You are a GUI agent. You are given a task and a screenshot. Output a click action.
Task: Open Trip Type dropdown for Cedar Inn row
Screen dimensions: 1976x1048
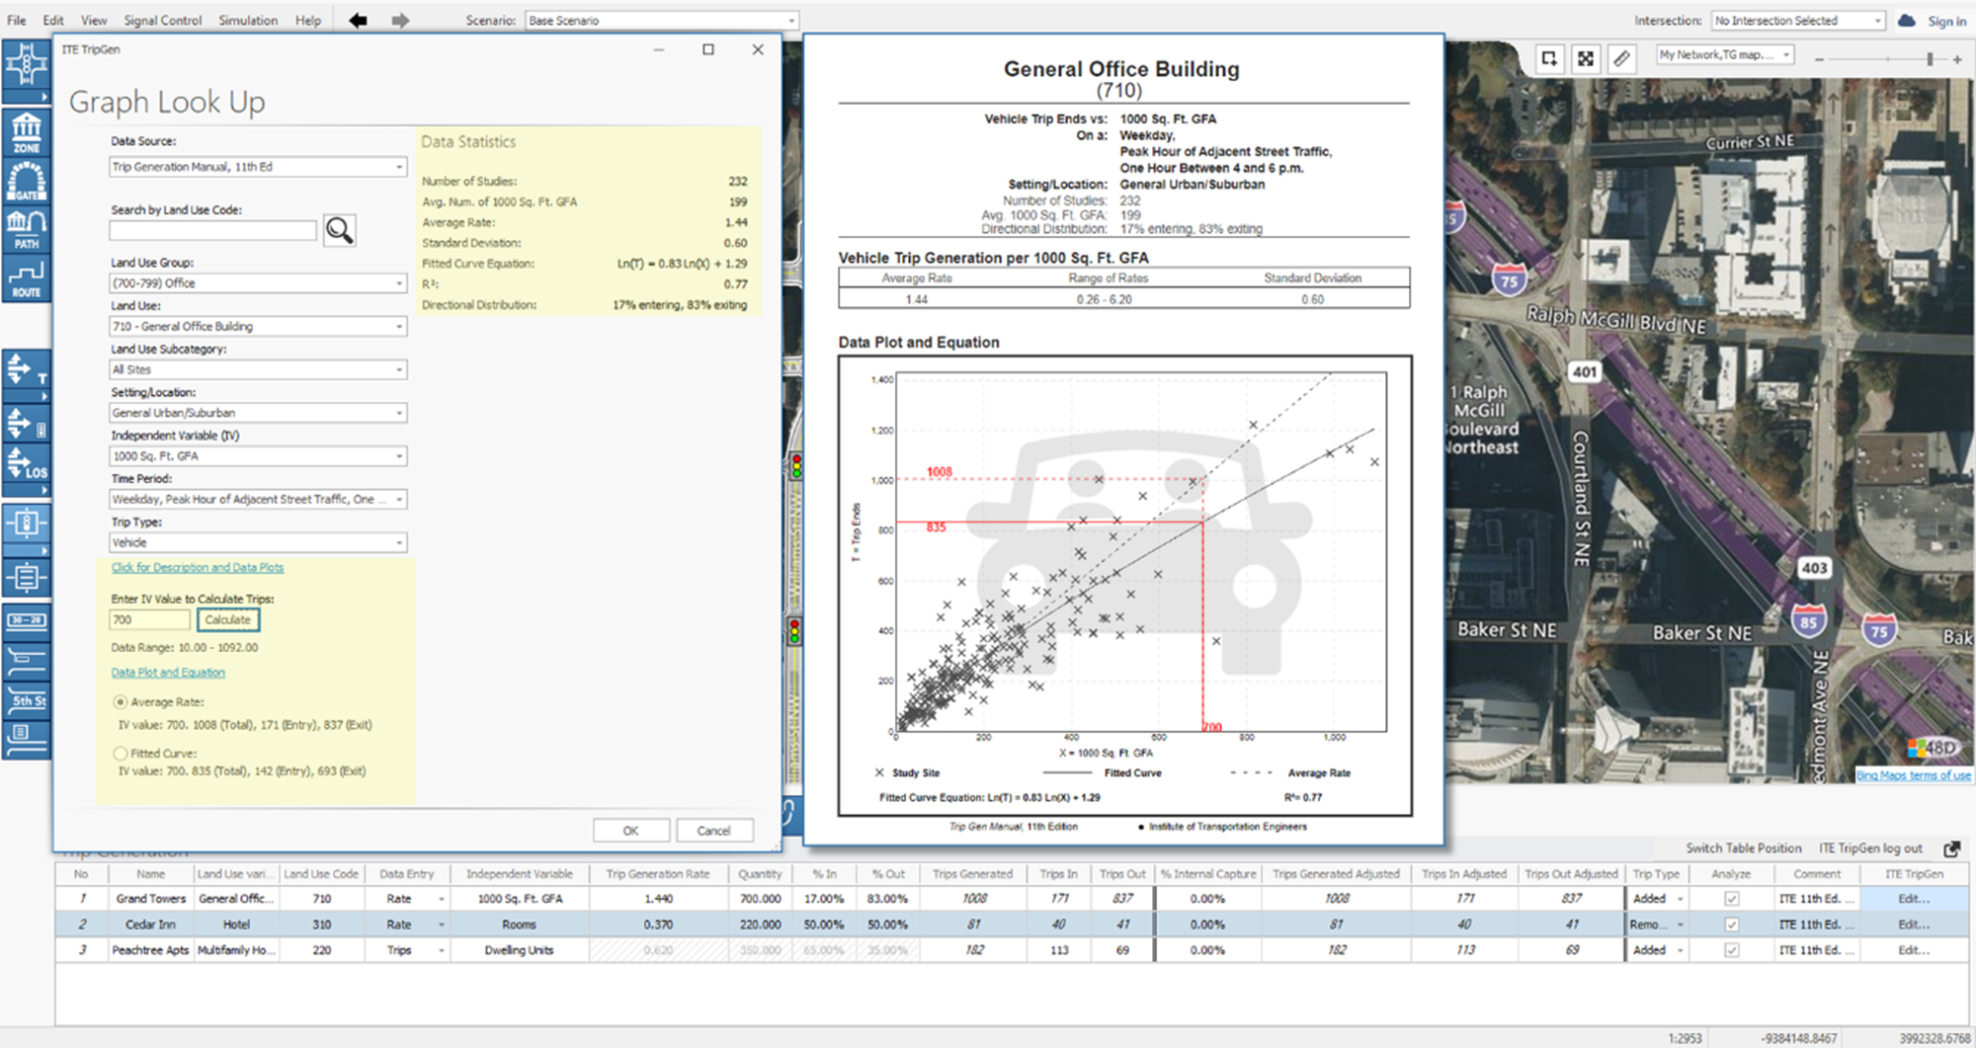(1680, 925)
